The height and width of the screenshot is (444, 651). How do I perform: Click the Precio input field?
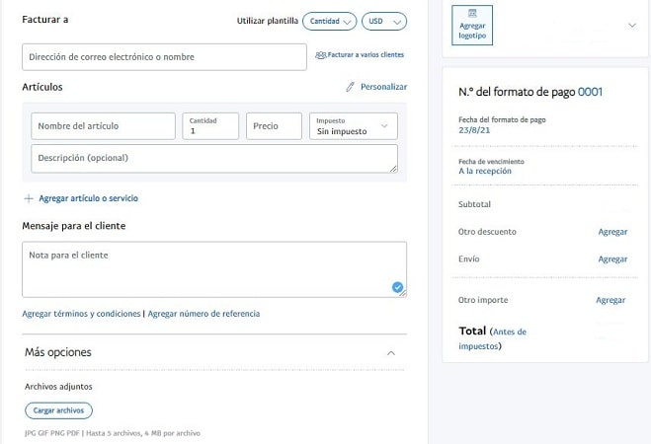(x=274, y=126)
